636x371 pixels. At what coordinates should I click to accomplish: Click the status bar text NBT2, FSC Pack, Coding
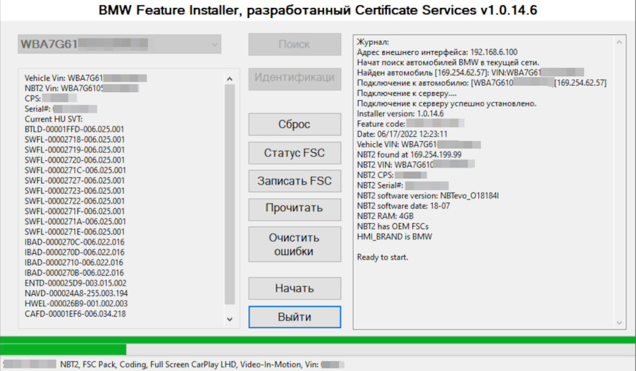click(x=103, y=364)
